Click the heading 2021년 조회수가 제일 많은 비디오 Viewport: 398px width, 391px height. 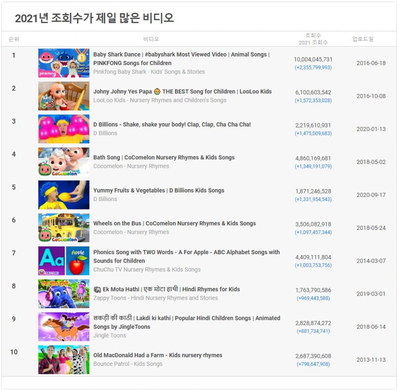pos(94,18)
